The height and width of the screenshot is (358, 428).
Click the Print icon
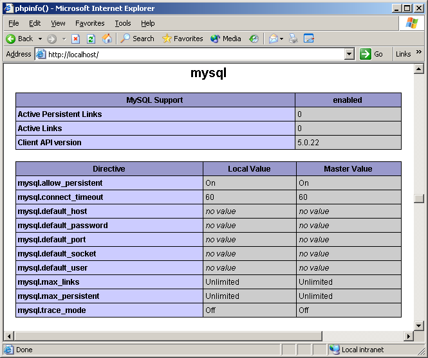coord(293,39)
